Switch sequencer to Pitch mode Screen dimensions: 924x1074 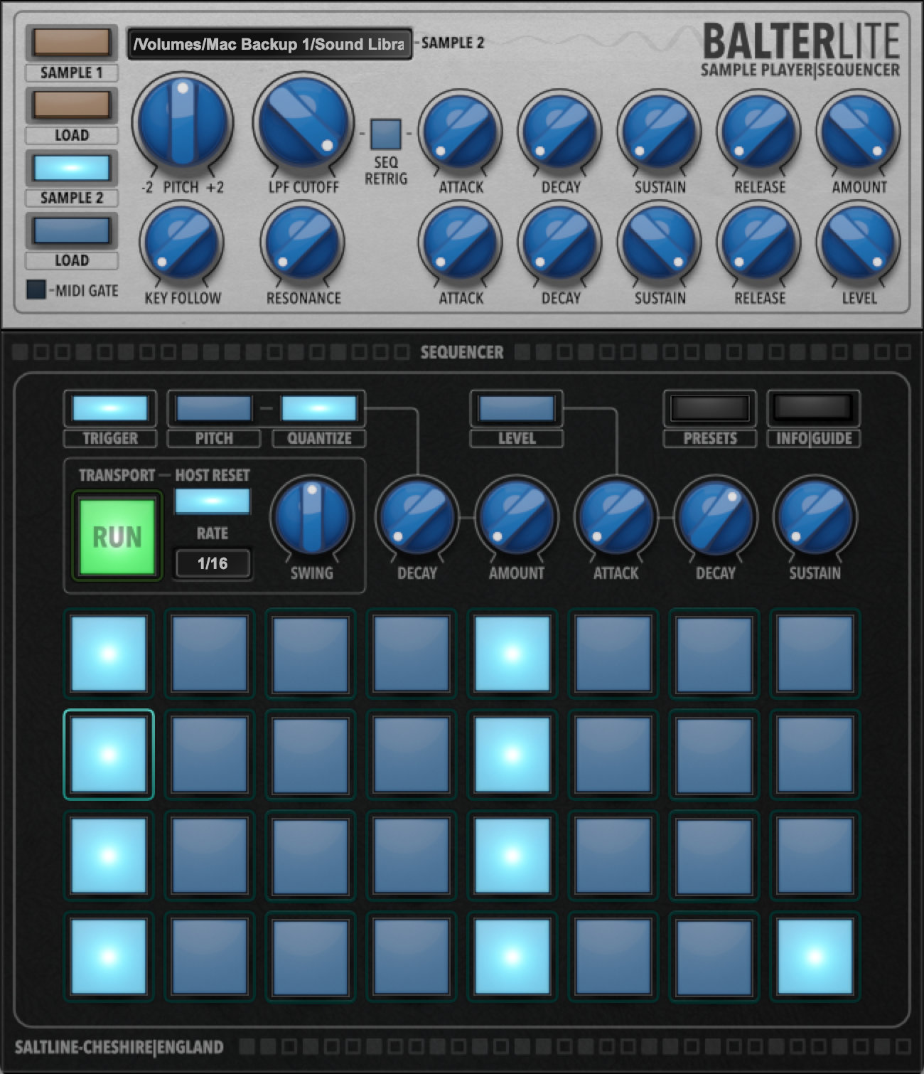coord(213,409)
